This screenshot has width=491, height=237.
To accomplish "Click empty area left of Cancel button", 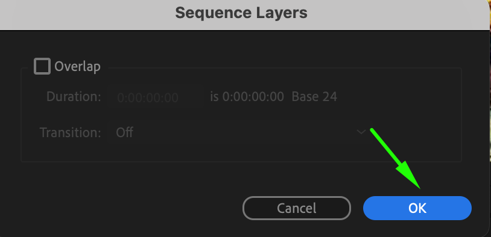I will tap(125, 208).
